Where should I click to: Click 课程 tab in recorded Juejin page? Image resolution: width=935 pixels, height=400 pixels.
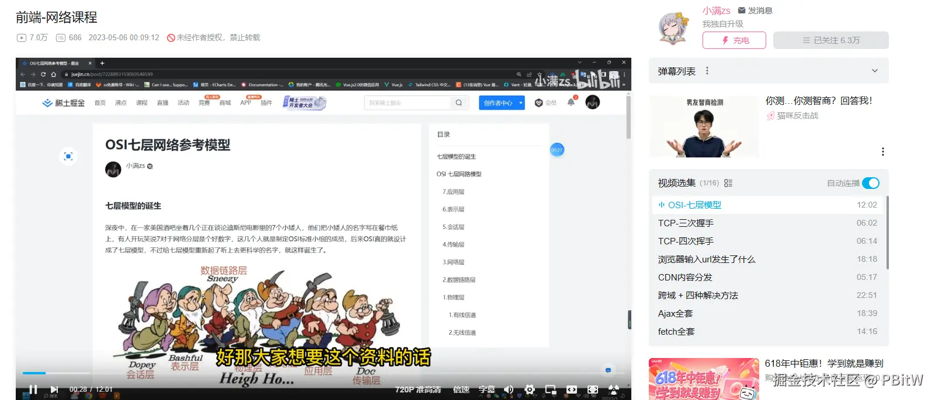[x=142, y=103]
